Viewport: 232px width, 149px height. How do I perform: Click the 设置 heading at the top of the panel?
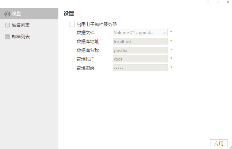point(69,13)
